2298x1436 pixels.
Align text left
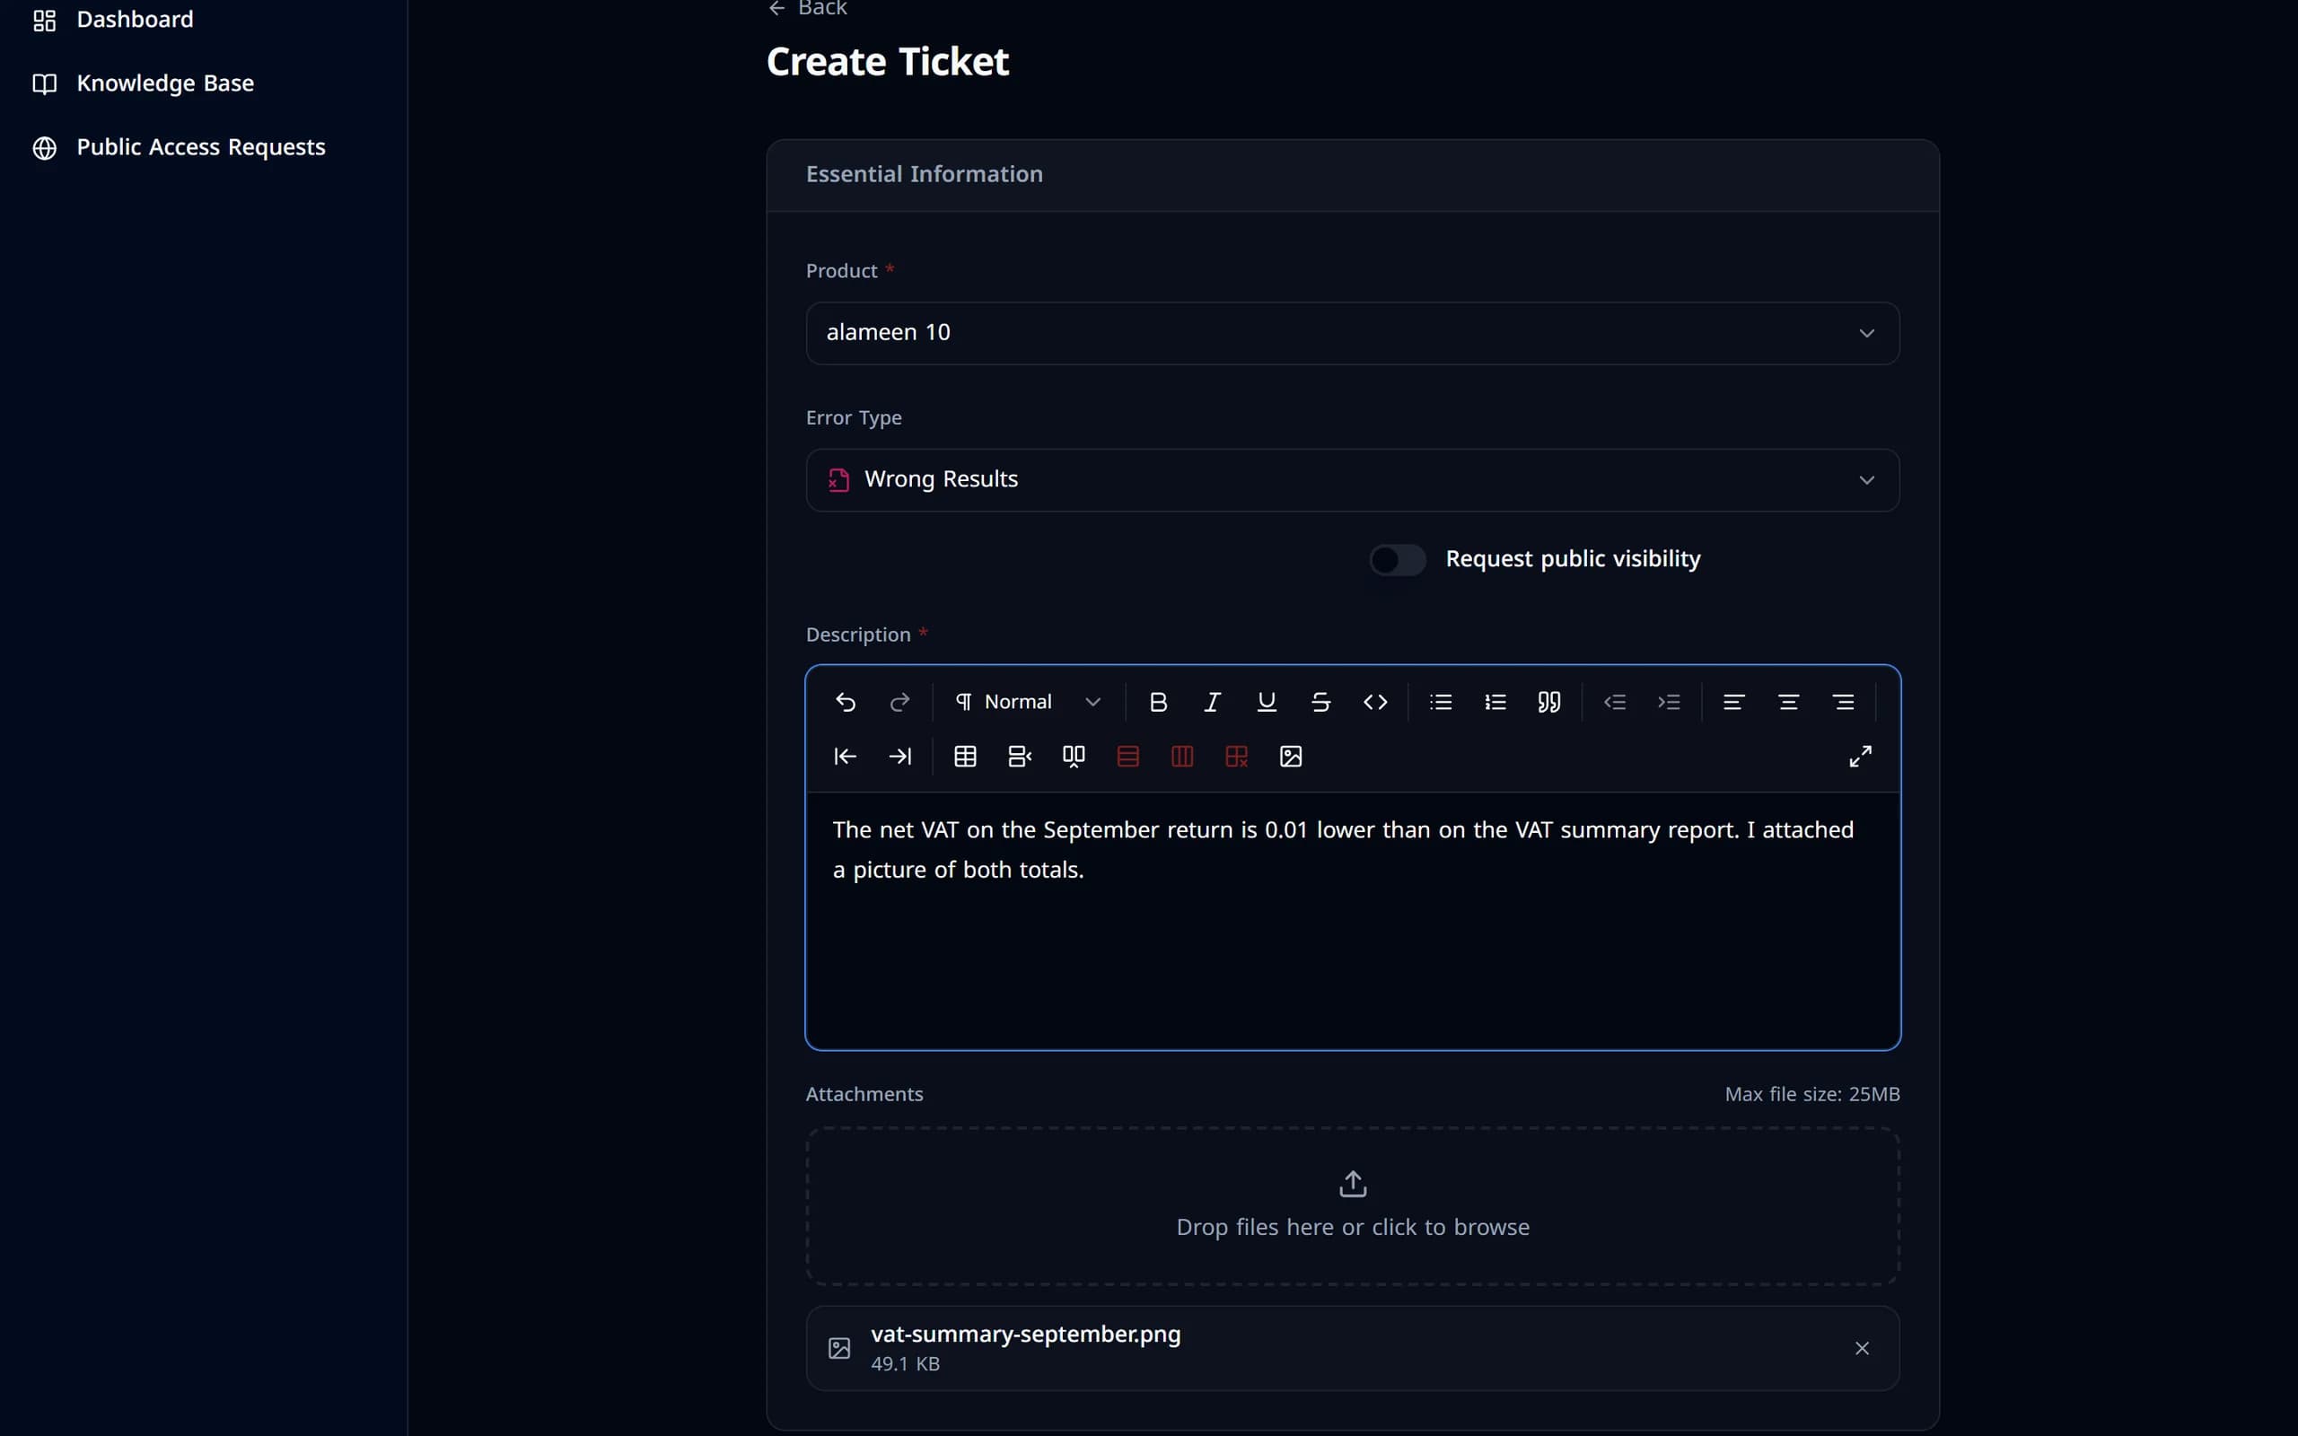coord(1734,702)
